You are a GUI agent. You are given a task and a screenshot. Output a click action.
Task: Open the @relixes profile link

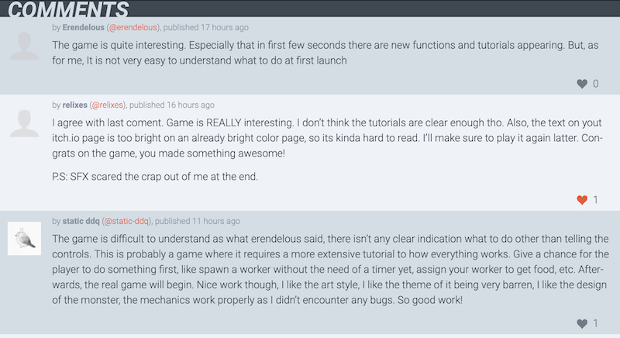click(x=108, y=105)
